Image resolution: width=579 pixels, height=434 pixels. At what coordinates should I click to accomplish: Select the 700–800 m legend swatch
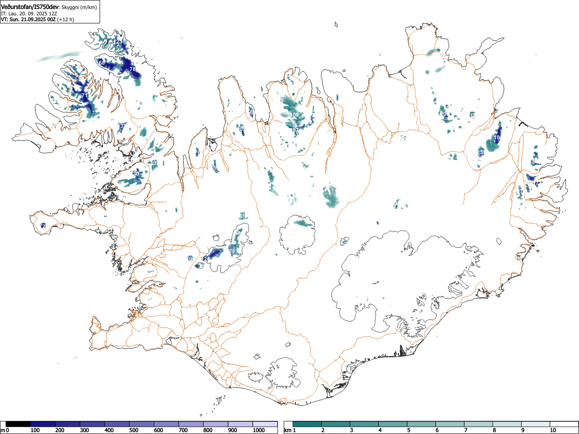tap(191, 424)
